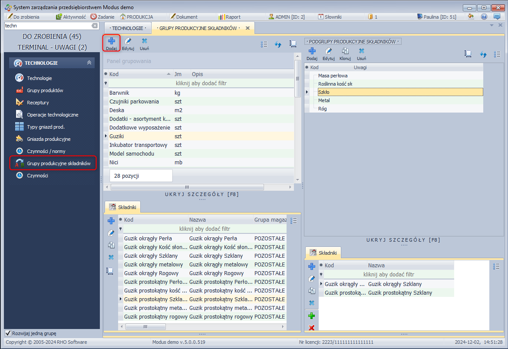
Task: Open Receptury from the sidebar
Action: pos(38,103)
